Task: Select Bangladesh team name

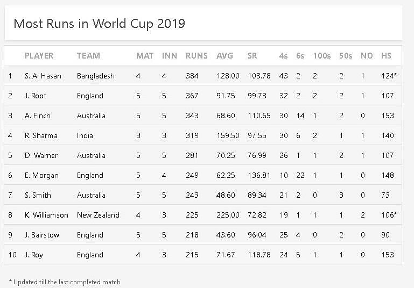Action: (96, 76)
